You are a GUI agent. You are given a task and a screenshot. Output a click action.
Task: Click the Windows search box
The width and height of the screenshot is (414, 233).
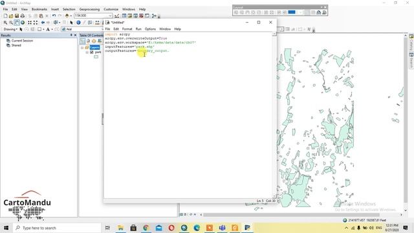click(x=57, y=228)
